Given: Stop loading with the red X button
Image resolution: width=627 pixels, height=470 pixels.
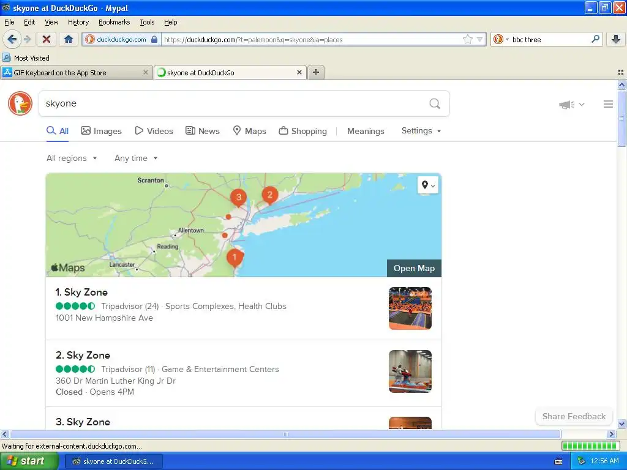Looking at the screenshot, I should (x=47, y=39).
